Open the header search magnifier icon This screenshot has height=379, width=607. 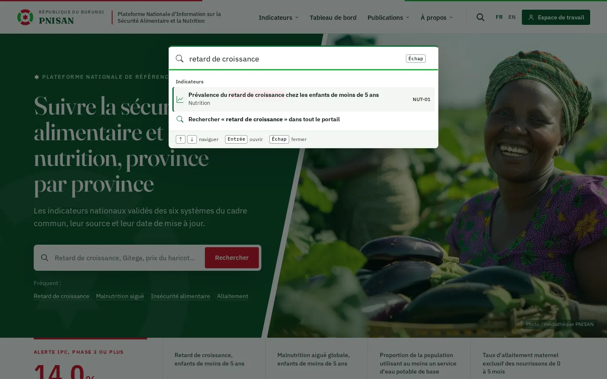pos(481,17)
